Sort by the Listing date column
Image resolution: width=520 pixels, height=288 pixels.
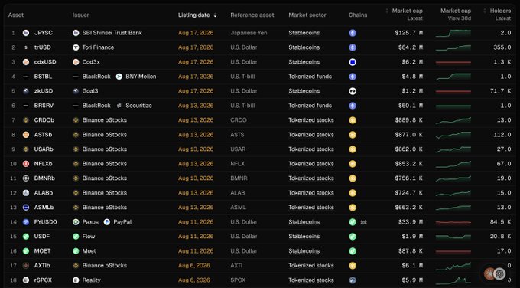coord(197,15)
